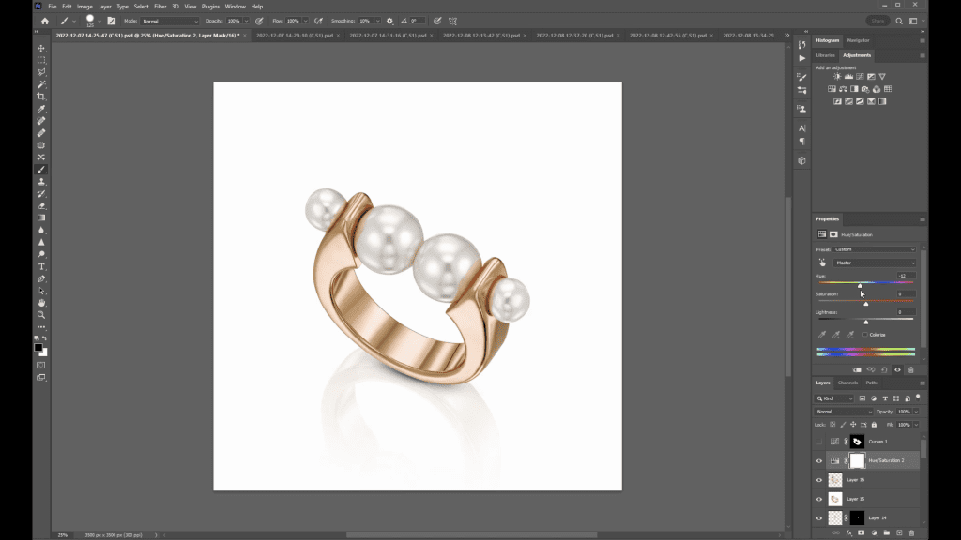Screen dimensions: 961x540
Task: Create new layer plus icon
Action: 899,533
